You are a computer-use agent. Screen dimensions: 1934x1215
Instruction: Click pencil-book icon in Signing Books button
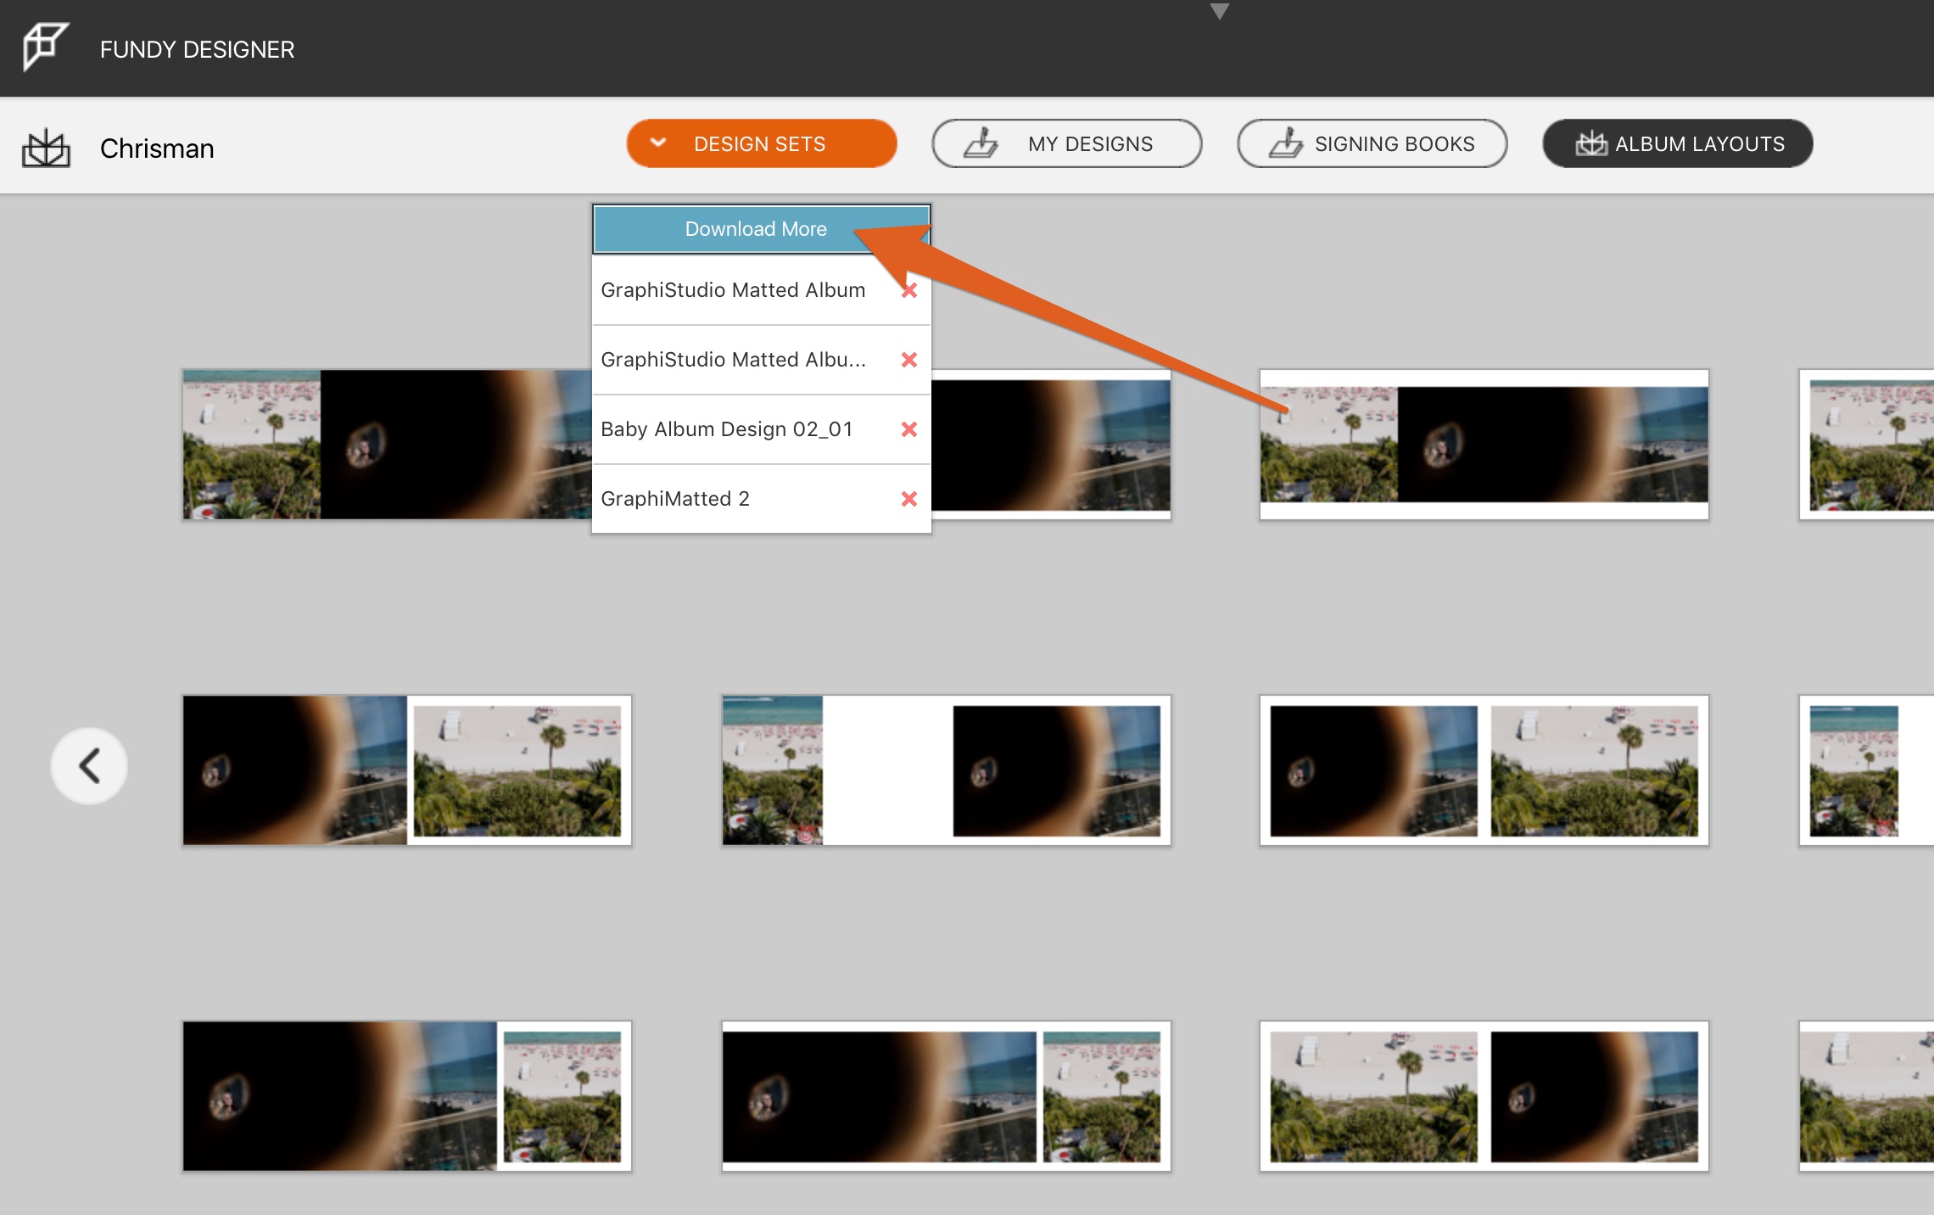pyautogui.click(x=1286, y=143)
